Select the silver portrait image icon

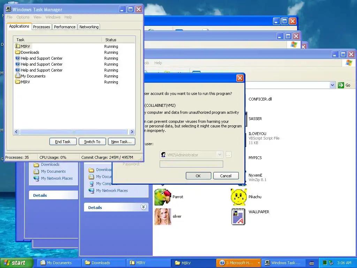pos(162,216)
